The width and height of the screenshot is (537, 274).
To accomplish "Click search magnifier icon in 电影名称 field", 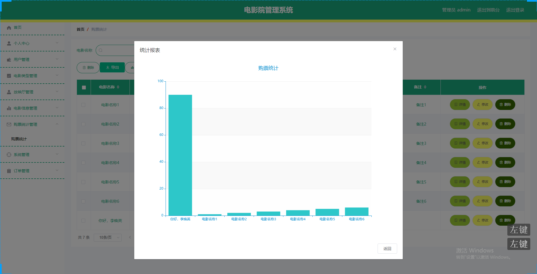I will [x=101, y=50].
